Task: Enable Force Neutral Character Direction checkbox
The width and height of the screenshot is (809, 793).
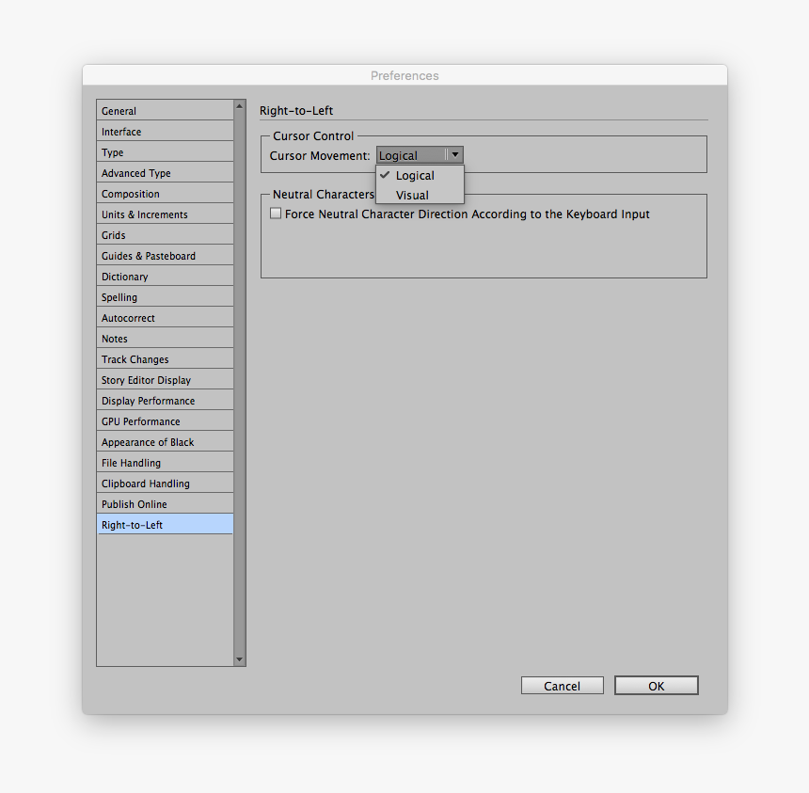Action: point(275,213)
